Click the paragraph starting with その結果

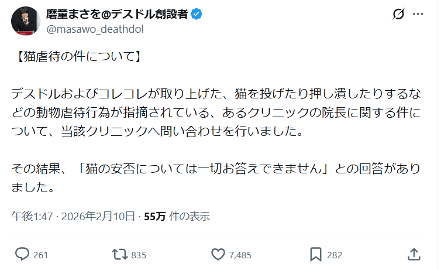(216, 178)
